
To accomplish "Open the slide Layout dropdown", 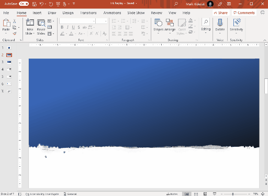I will pyautogui.click(x=51, y=21).
